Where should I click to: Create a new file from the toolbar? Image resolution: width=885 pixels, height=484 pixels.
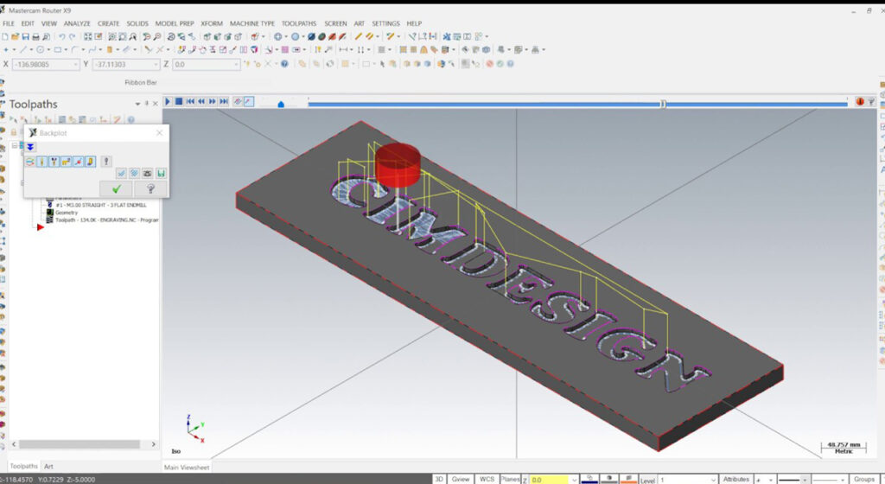(5, 36)
